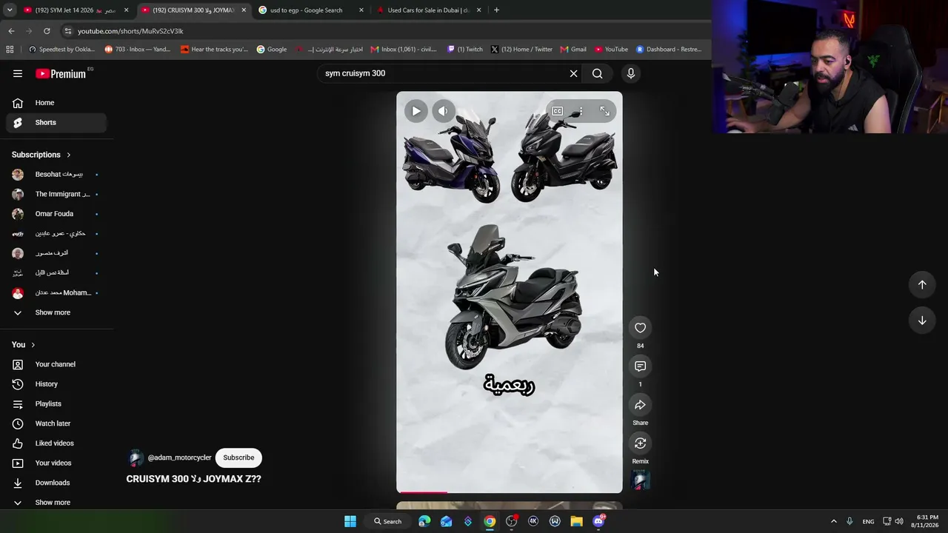The image size is (948, 533).
Task: Open the taskbar clock and date
Action: coord(927,521)
